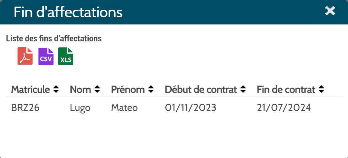Click the sort arrows next to Nom

pos(97,89)
